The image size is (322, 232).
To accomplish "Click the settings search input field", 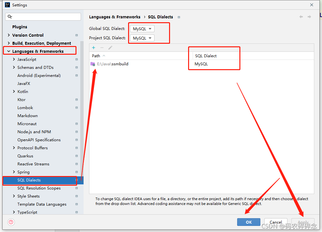I will [43, 17].
